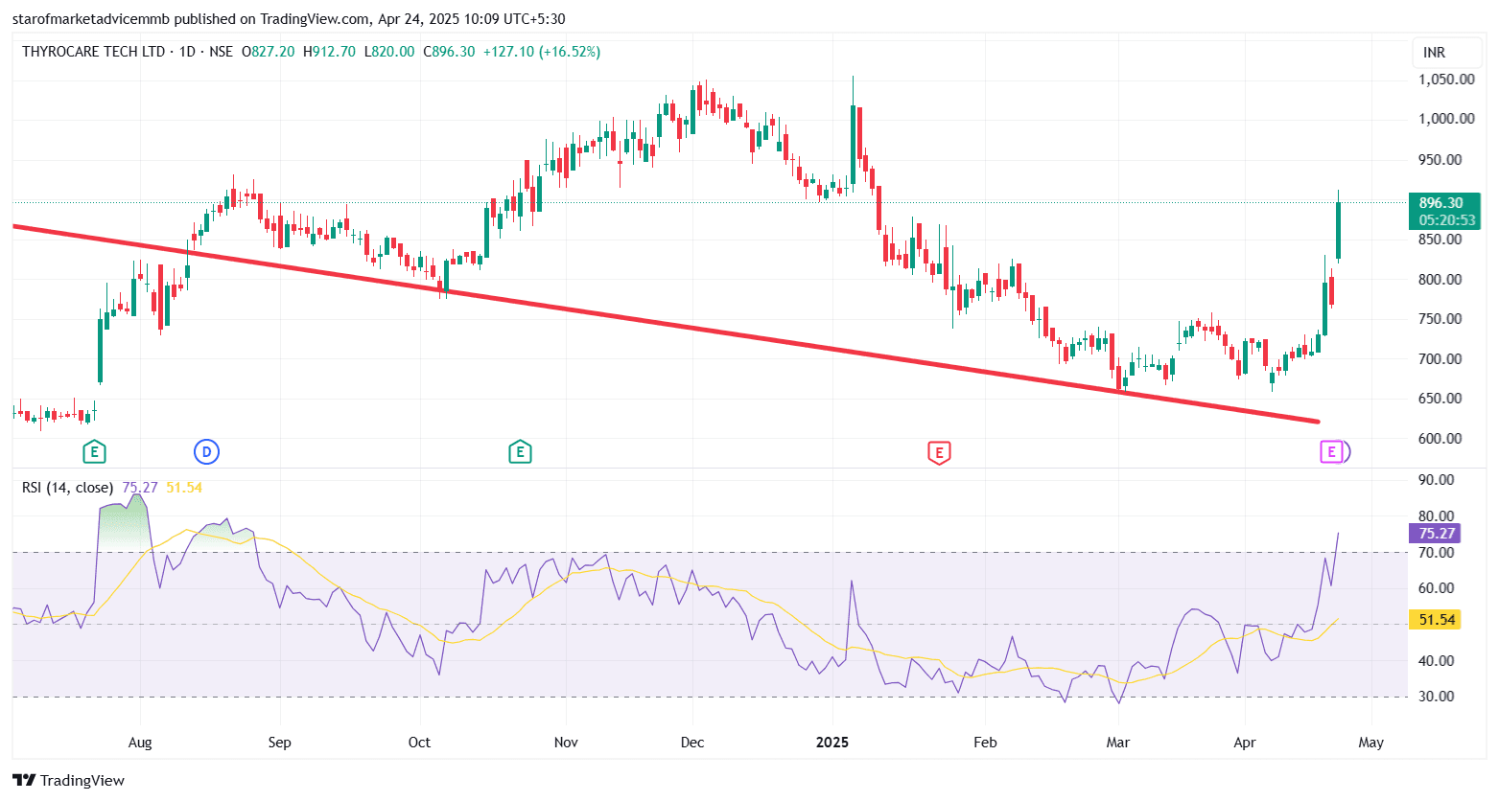Click the Aug label on time axis
The height and width of the screenshot is (801, 1499).
140,743
